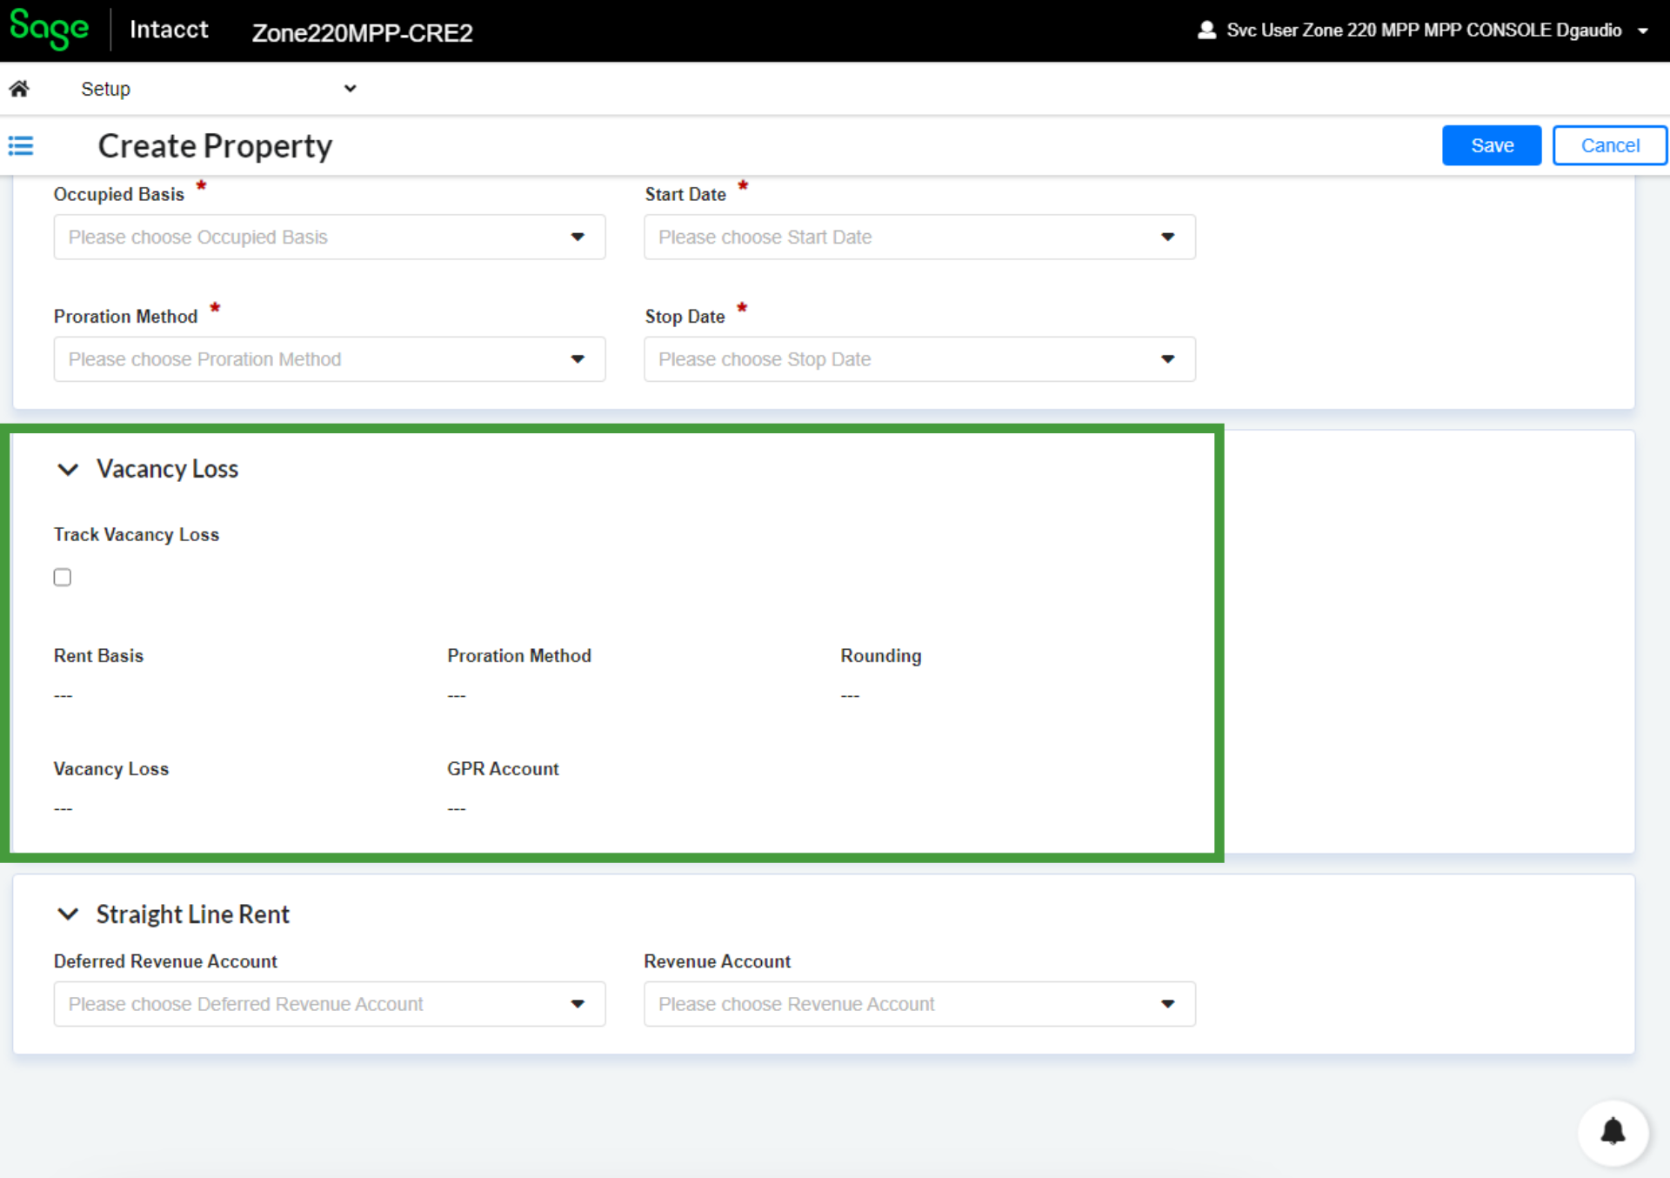
Task: Cancel property creation
Action: coord(1610,145)
